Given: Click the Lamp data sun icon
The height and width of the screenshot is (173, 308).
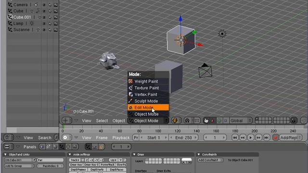Looking at the screenshot, I should (32, 24).
